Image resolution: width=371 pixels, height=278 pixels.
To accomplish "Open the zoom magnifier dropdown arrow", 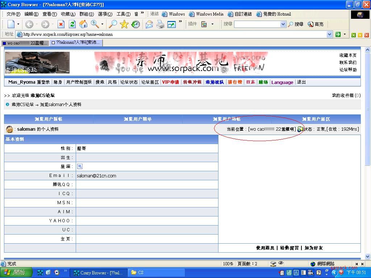I will coord(102,24).
